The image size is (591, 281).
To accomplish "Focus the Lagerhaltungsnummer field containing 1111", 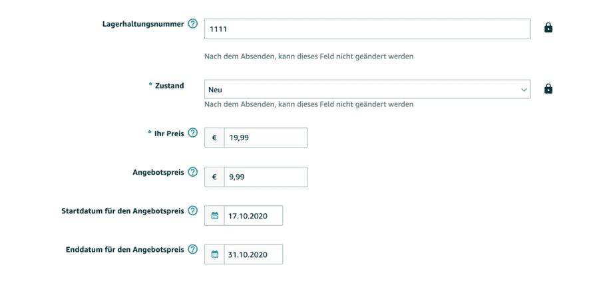I will tap(367, 29).
